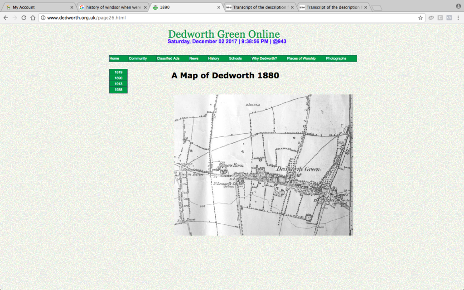Screen dimensions: 464x290
Task: View the 1890 map
Action: point(118,78)
